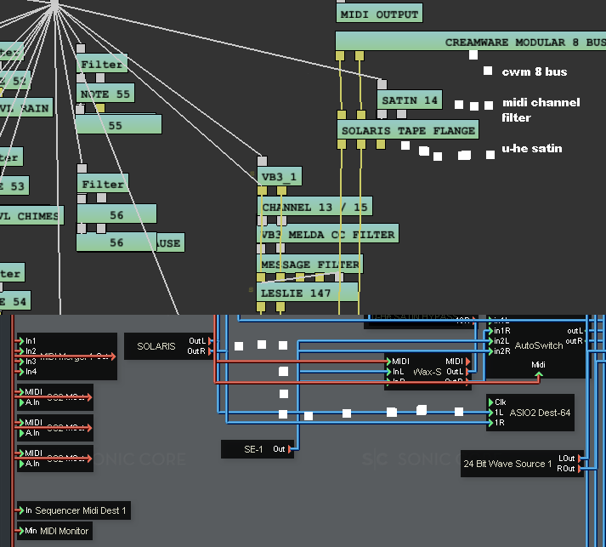Click the Wax-S OutL output port
606x547 pixels.
pyautogui.click(x=467, y=372)
